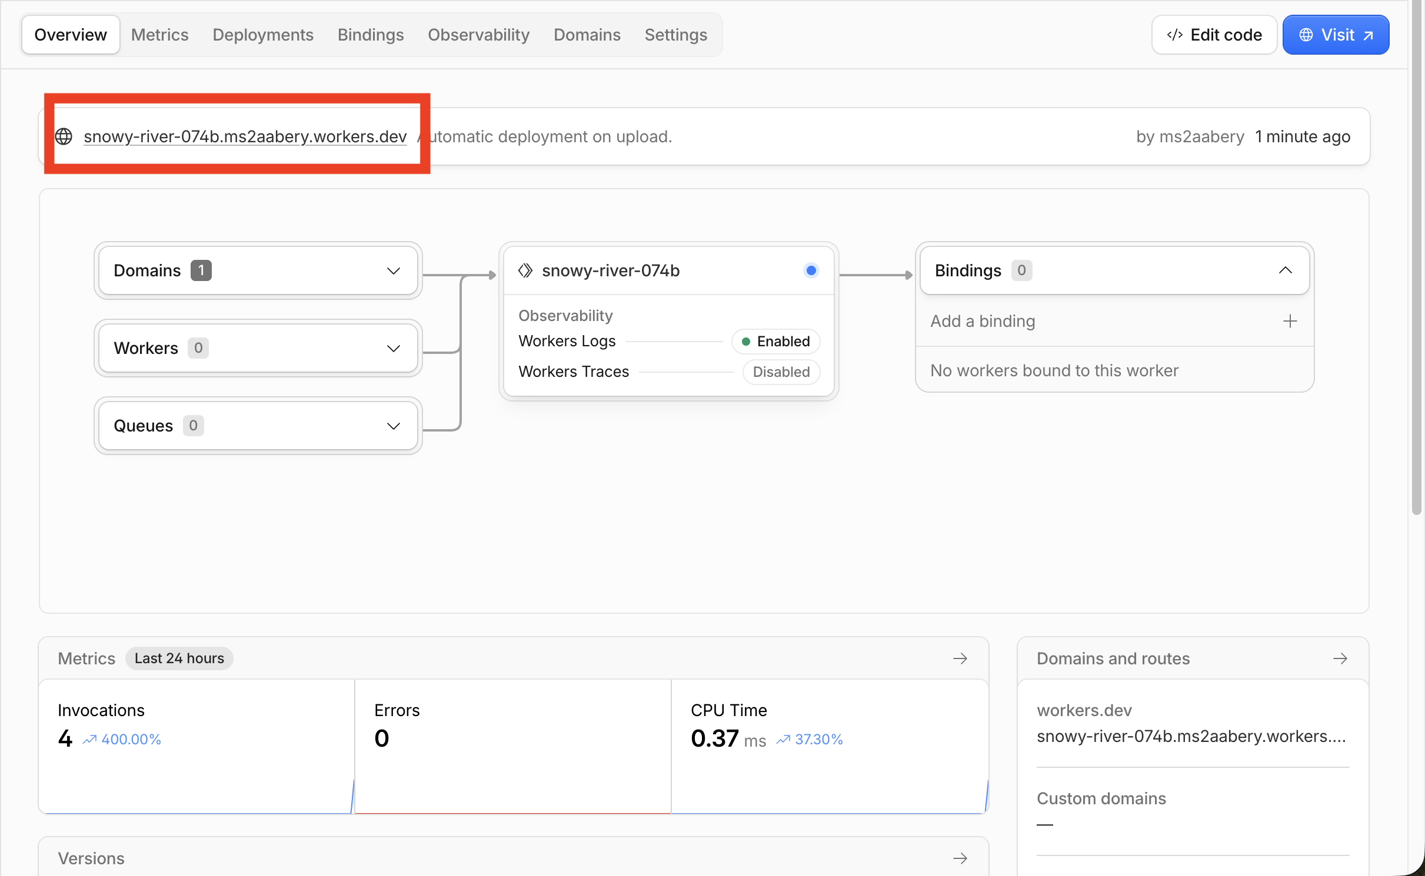Click the No workers bound to this worker text
The image size is (1425, 876).
point(1054,370)
